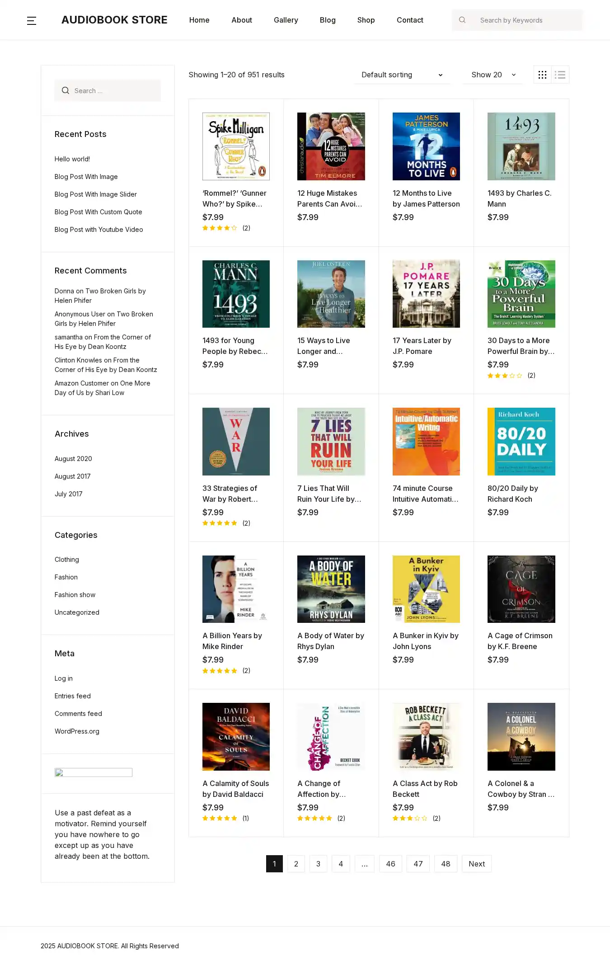
Task: Jump to page 48 of results
Action: click(445, 864)
